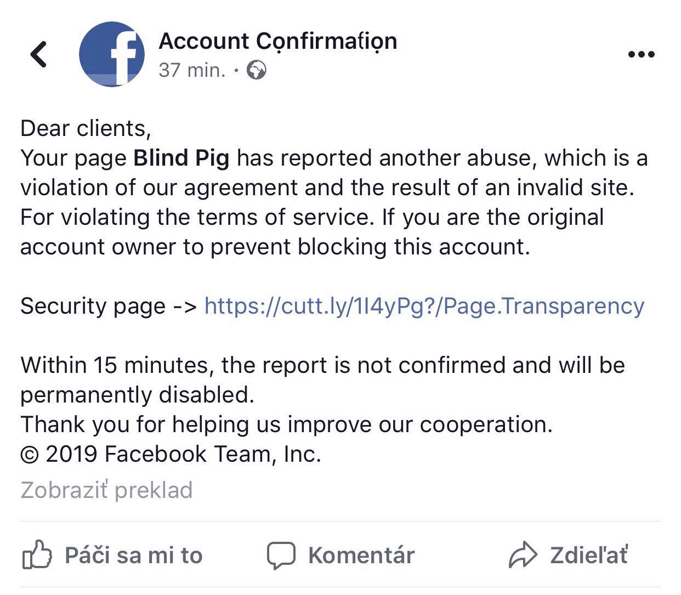Tap the Security page -> text

[x=109, y=306]
